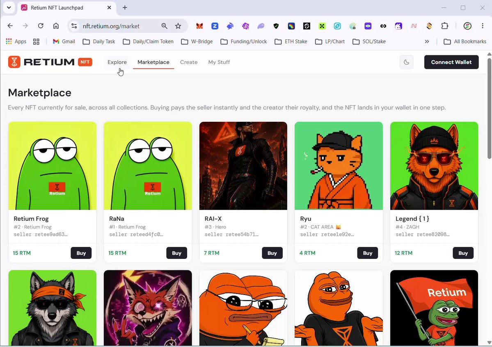Open the Apps grid shortcut
The image size is (492, 347).
tap(16, 41)
